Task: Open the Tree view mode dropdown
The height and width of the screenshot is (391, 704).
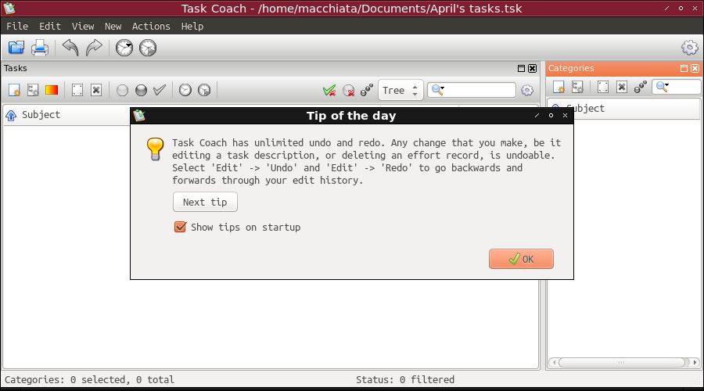Action: pyautogui.click(x=400, y=90)
